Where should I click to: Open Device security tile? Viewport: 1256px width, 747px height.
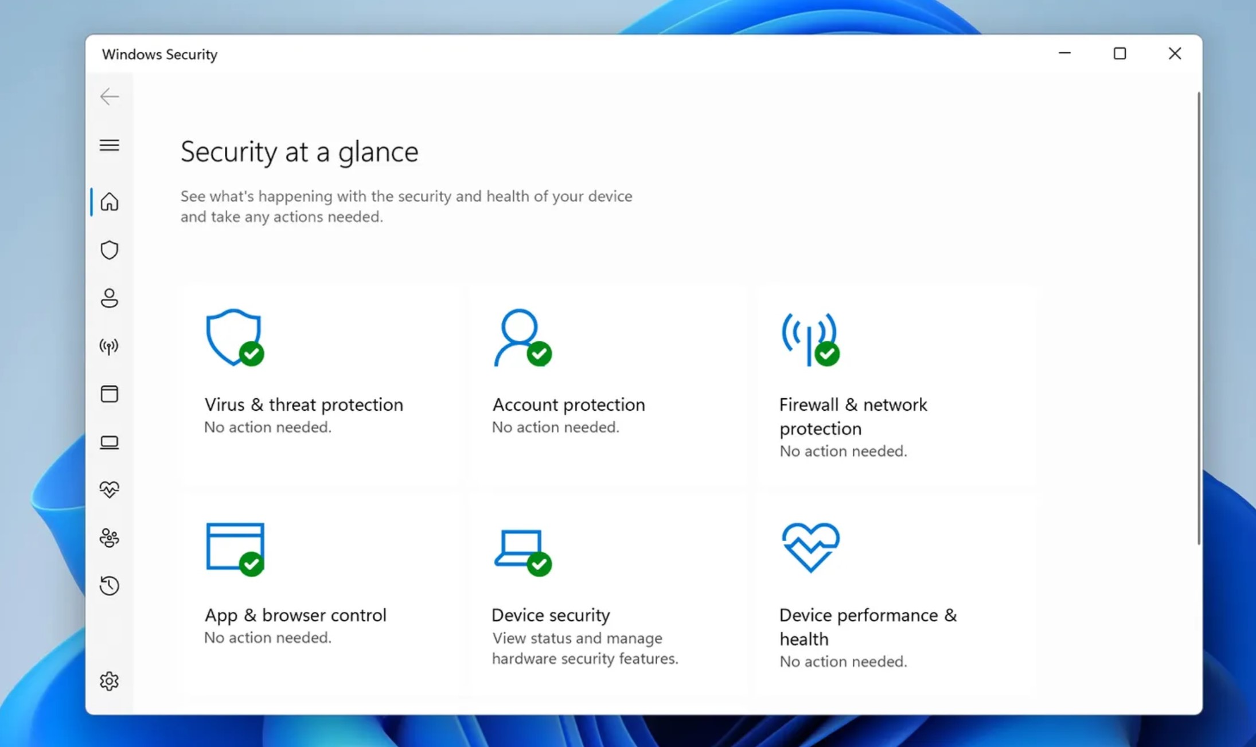(x=551, y=615)
